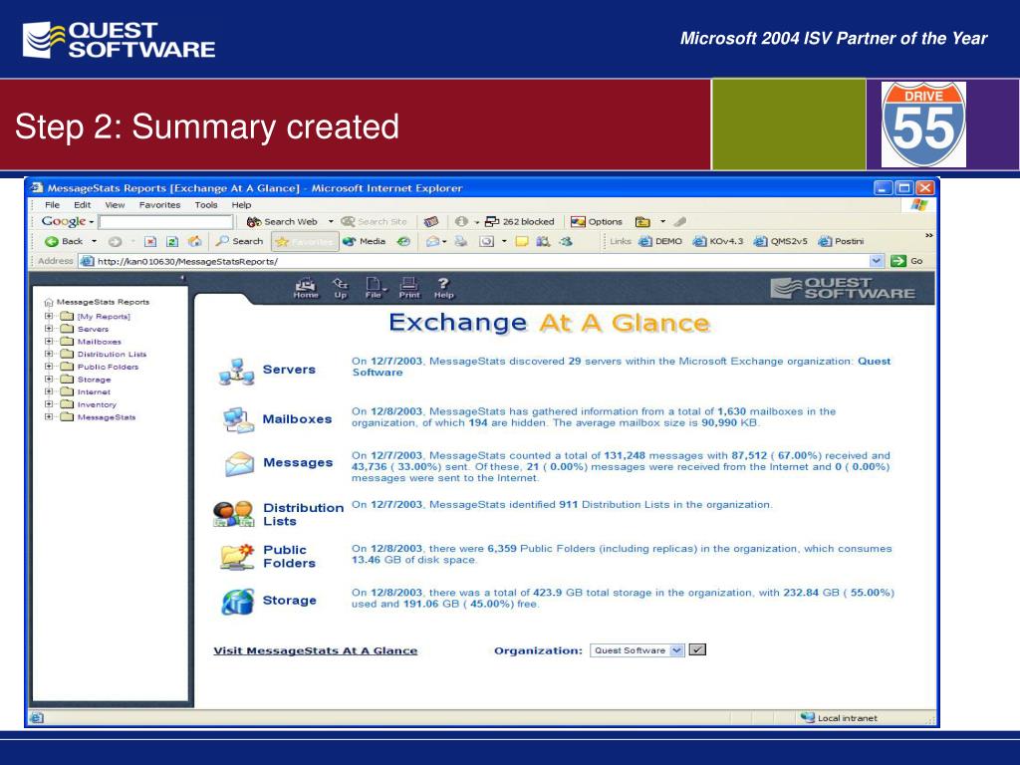Viewport: 1020px width, 765px height.
Task: Click the DEMO link in Links bar
Action: 661,241
